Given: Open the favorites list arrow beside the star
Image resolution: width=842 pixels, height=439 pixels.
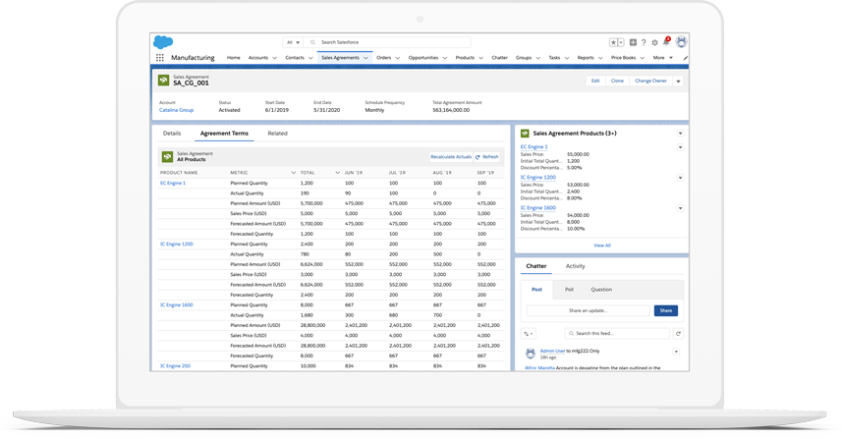Looking at the screenshot, I should pos(621,42).
